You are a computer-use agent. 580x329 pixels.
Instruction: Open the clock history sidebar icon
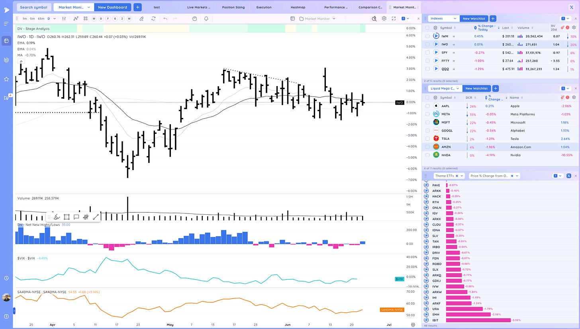(x=6, y=278)
